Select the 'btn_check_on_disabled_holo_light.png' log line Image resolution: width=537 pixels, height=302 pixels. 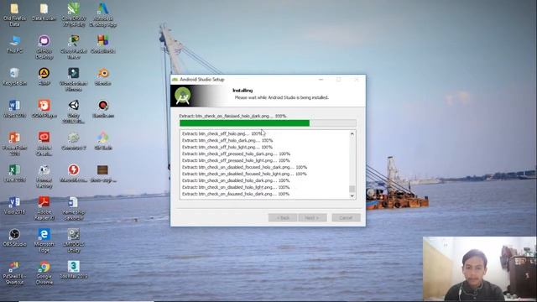coord(236,187)
